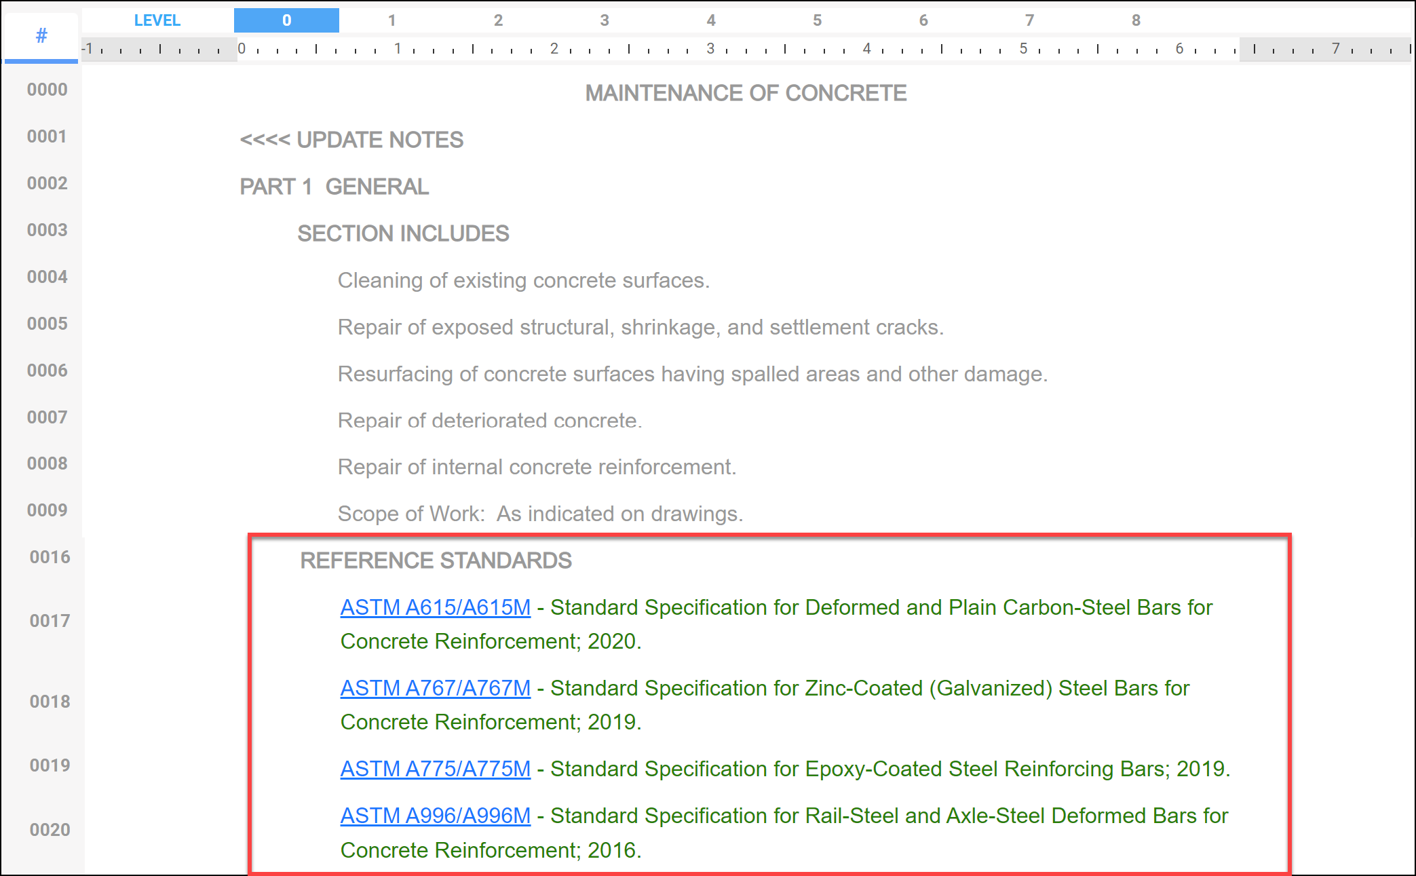Click the <<<< UPDATE NOTES line
Image resolution: width=1416 pixels, height=876 pixels.
[351, 140]
